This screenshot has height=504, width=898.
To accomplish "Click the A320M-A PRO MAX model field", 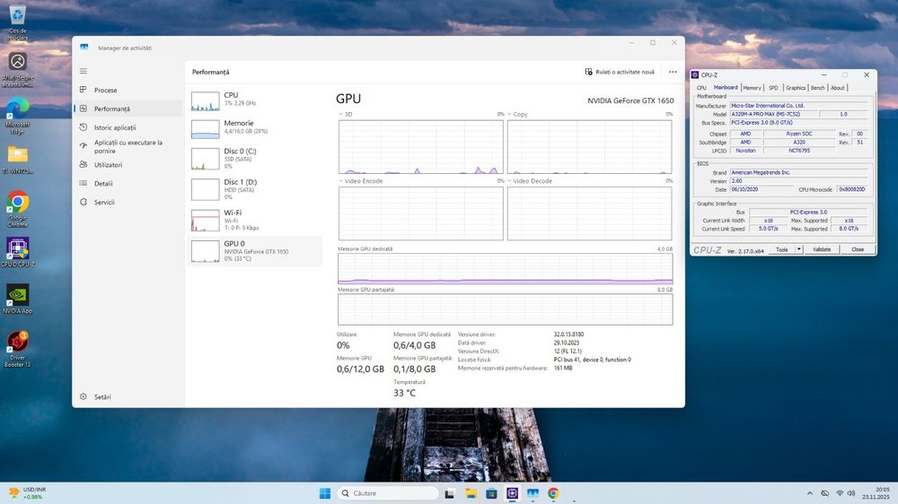I will pos(774,115).
